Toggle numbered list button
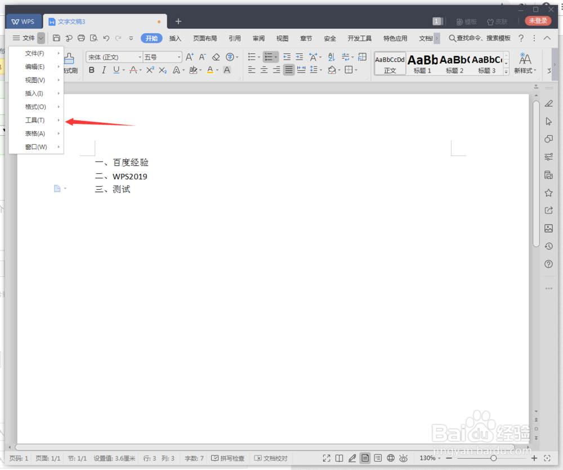This screenshot has width=563, height=470. coord(269,57)
